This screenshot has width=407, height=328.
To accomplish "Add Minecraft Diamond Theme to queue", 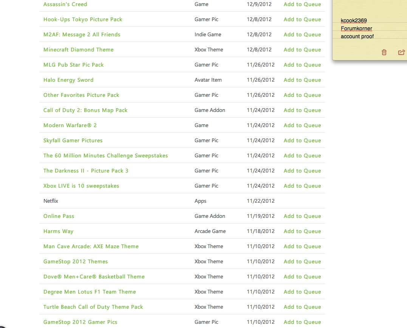I will coord(302,50).
